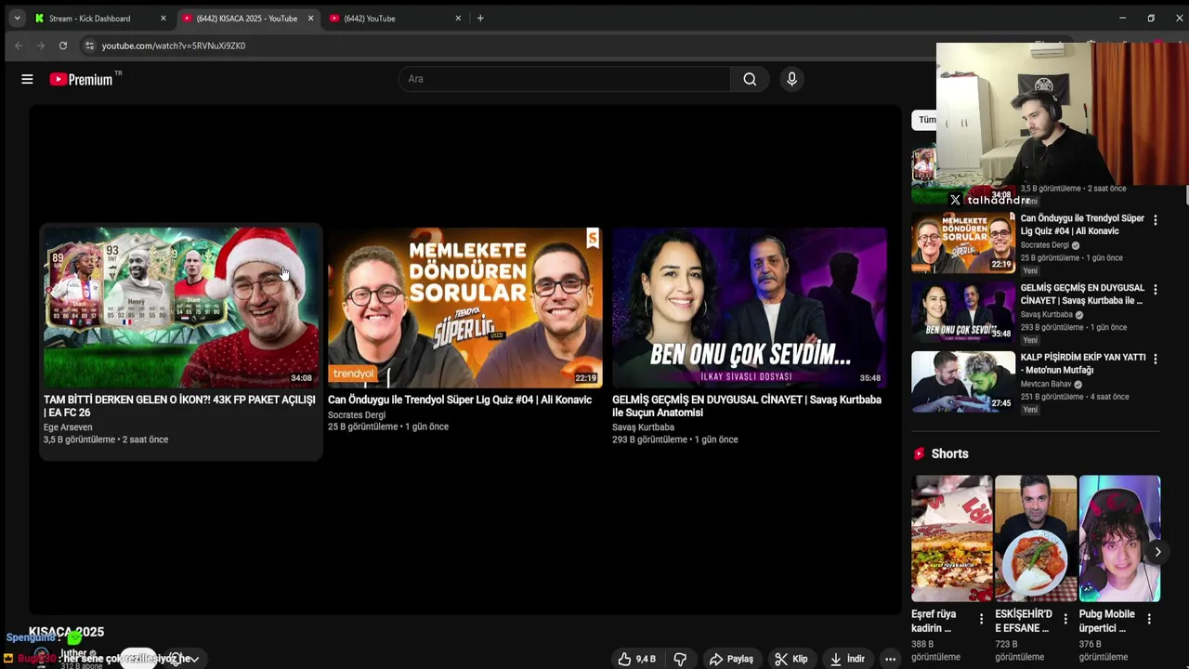The width and height of the screenshot is (1189, 669).
Task: Open options for Eşref rüya kadirin Short
Action: [981, 619]
